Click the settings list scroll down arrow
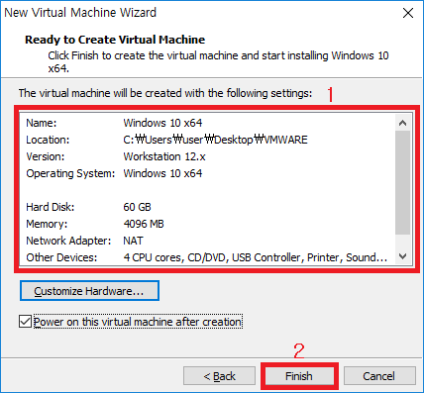424x393 pixels. pyautogui.click(x=402, y=256)
